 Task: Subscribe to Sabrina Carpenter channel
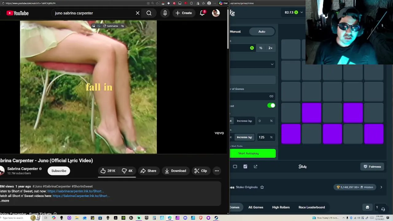pyautogui.click(x=59, y=171)
